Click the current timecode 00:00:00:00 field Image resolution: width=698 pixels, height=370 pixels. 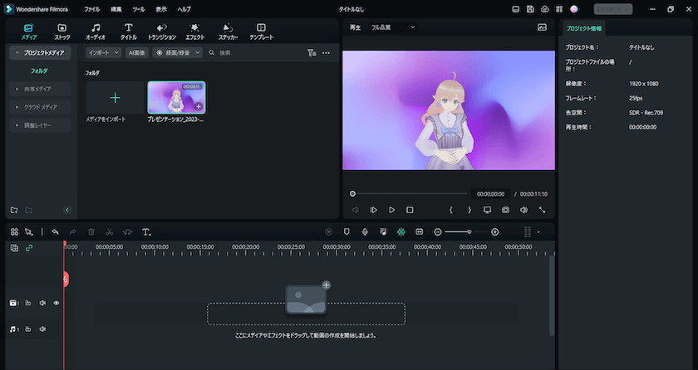490,194
